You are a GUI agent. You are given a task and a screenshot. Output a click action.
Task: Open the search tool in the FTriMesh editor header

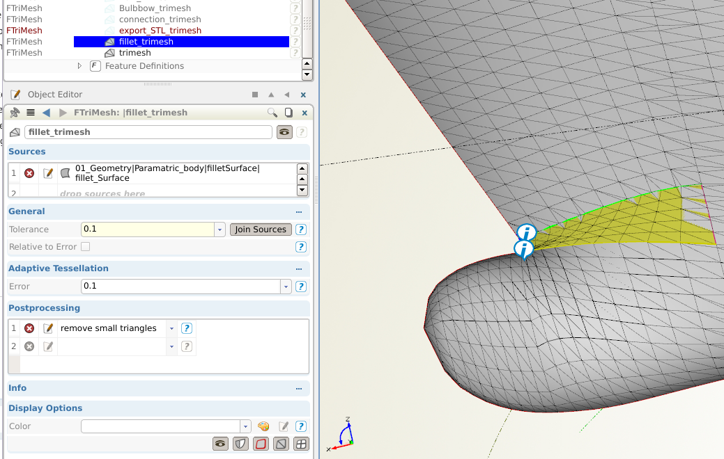tap(272, 112)
